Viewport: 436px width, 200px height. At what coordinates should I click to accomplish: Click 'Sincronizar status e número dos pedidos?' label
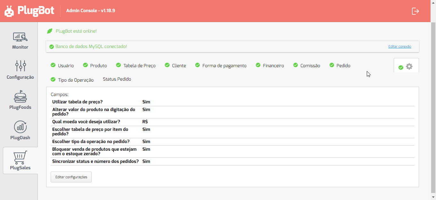click(96, 162)
